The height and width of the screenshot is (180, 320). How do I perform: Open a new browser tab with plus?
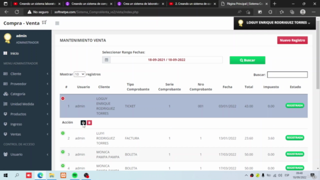coord(274,3)
